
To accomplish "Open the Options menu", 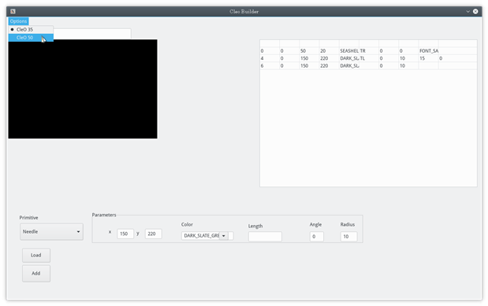I will [18, 21].
